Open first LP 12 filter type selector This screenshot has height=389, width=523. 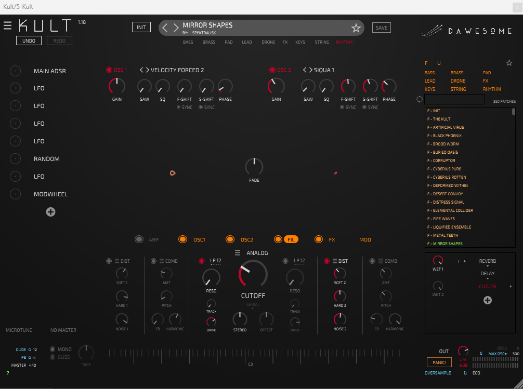coord(215,261)
